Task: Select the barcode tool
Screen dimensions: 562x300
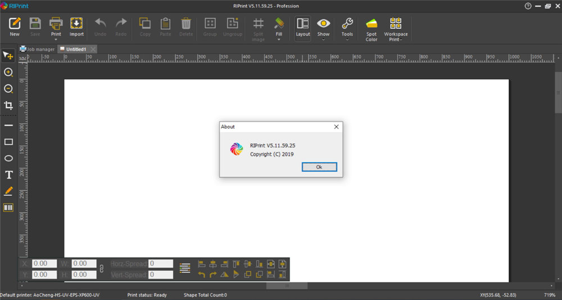Action: click(8, 208)
